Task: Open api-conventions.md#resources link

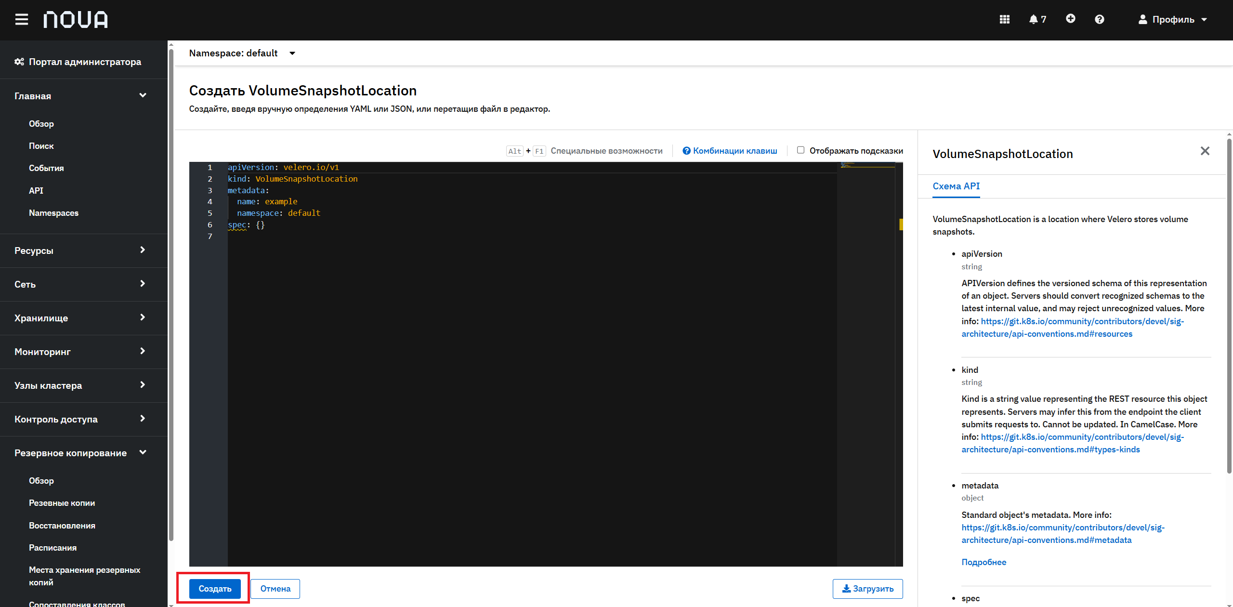Action: [x=1073, y=328]
